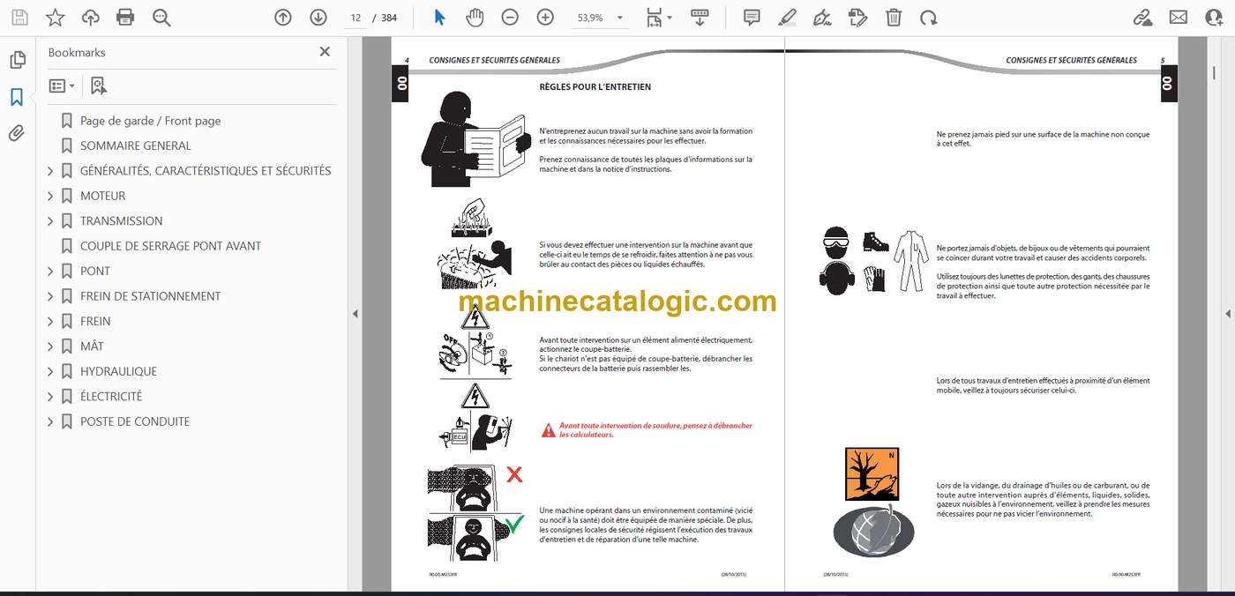Viewport: 1235px width, 596px height.
Task: Toggle the bookmarks panel icon
Action: pyautogui.click(x=17, y=96)
